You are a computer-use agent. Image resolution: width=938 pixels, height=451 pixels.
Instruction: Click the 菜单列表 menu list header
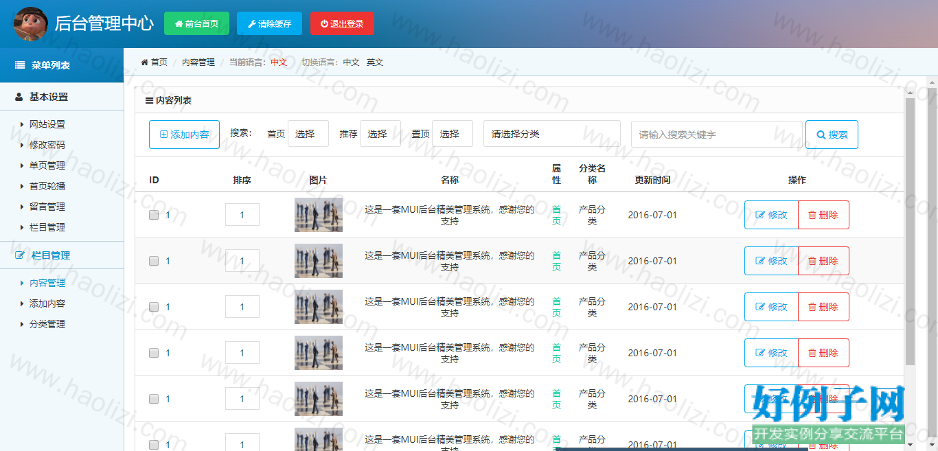pyautogui.click(x=62, y=65)
